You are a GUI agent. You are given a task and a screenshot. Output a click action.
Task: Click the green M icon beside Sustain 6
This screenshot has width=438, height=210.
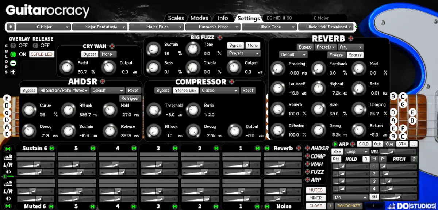[x=51, y=148]
